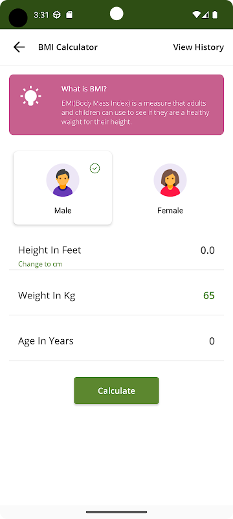Image resolution: width=233 pixels, height=519 pixels.
Task: Tap the lightbulb icon in BMI info card
Action: (x=30, y=95)
